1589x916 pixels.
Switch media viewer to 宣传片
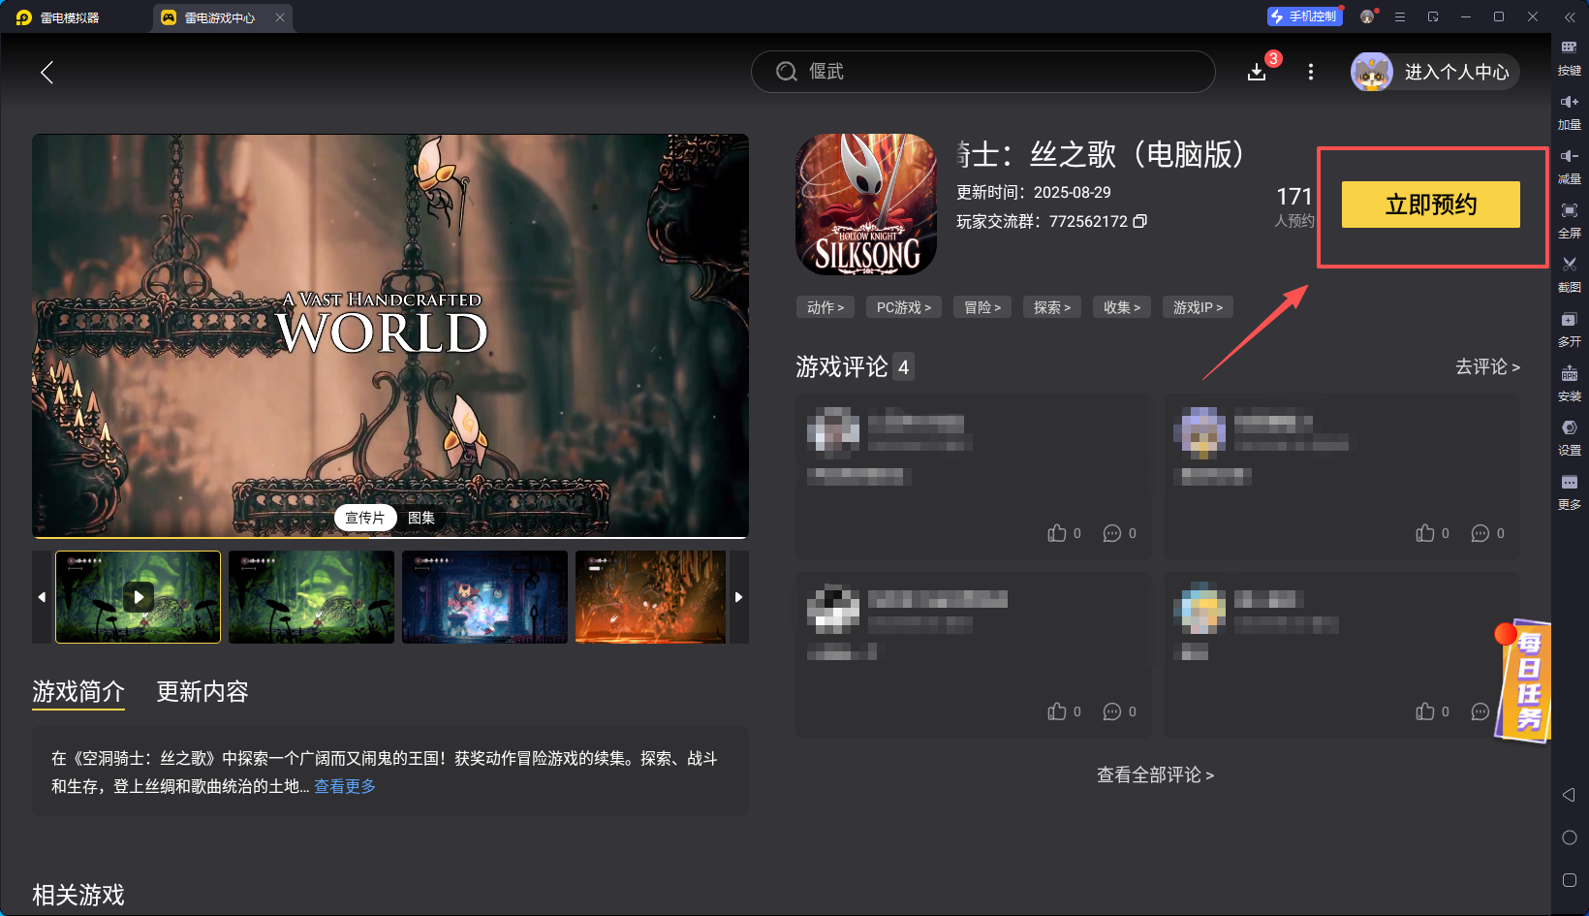365,518
